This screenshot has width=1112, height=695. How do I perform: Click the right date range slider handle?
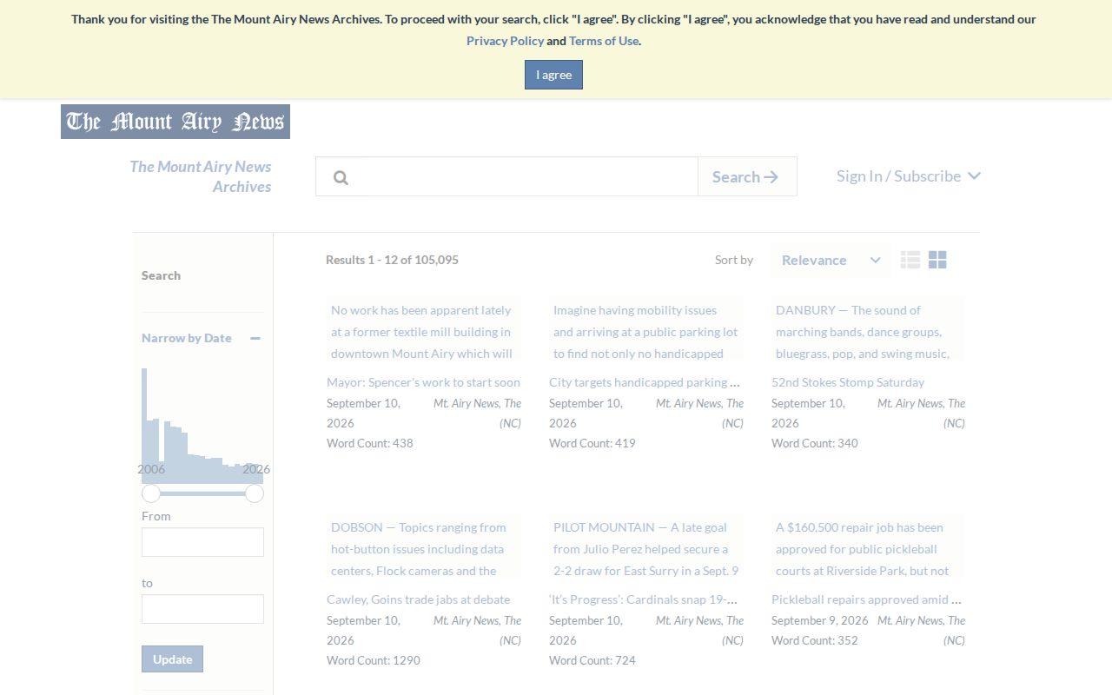[x=255, y=493]
